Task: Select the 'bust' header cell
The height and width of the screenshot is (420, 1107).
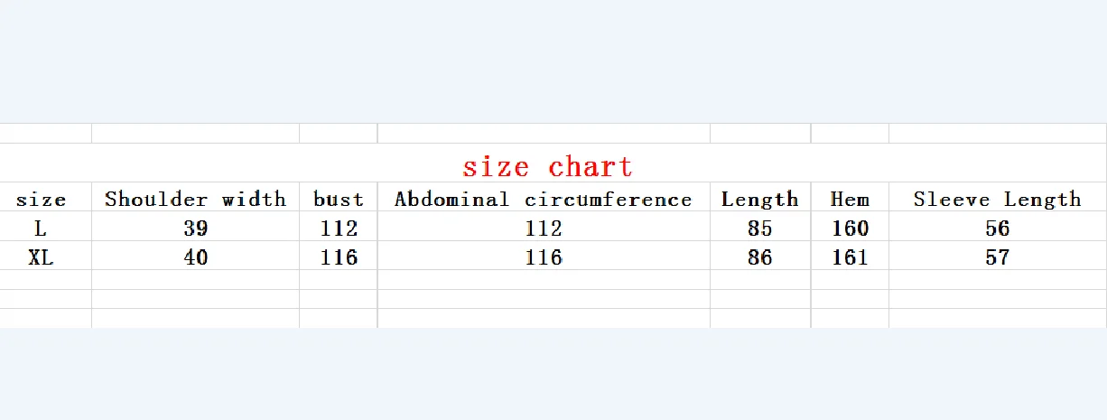Action: tap(339, 199)
